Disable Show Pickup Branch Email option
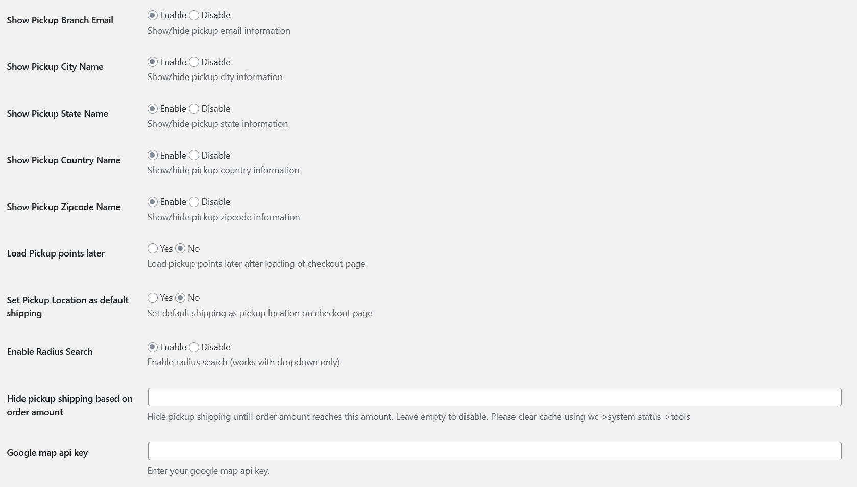Image resolution: width=857 pixels, height=487 pixels. coord(194,15)
